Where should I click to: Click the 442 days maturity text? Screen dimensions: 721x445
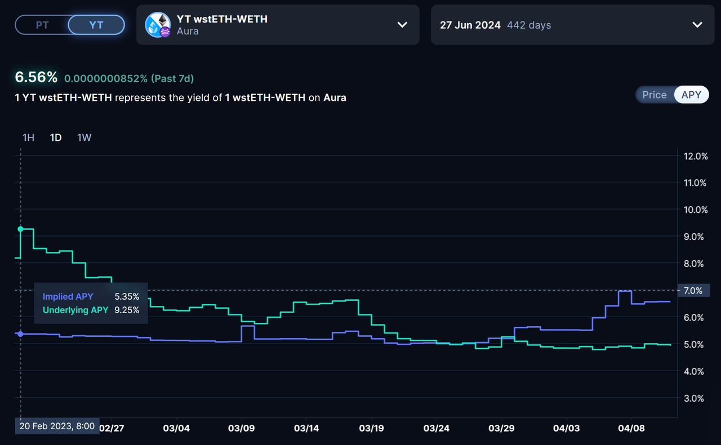click(x=528, y=25)
